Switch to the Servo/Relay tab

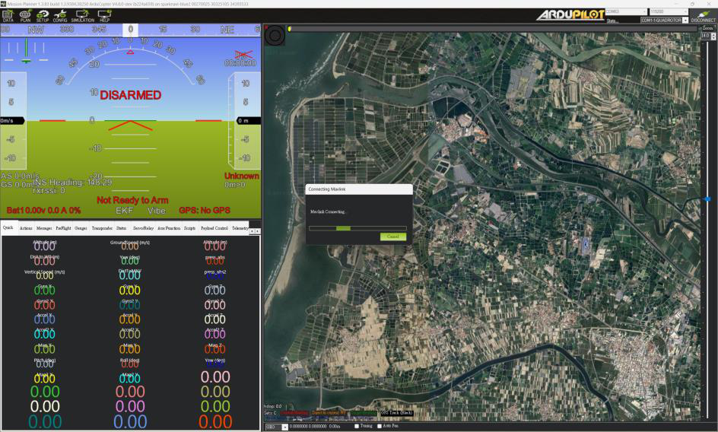[x=143, y=228]
